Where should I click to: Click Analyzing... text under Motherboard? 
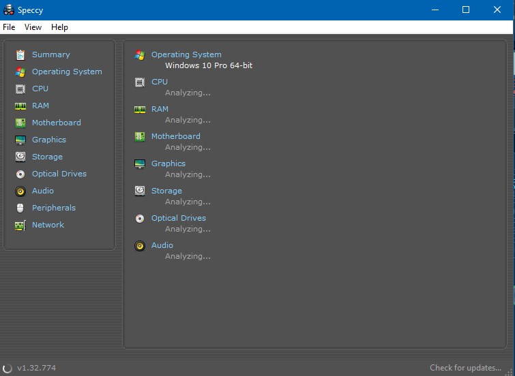click(x=188, y=147)
